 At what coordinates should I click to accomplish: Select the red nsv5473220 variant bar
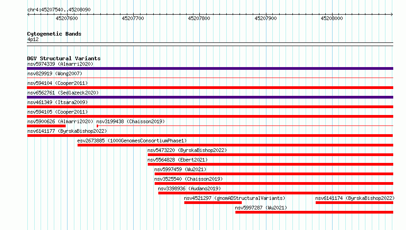[x=271, y=155]
